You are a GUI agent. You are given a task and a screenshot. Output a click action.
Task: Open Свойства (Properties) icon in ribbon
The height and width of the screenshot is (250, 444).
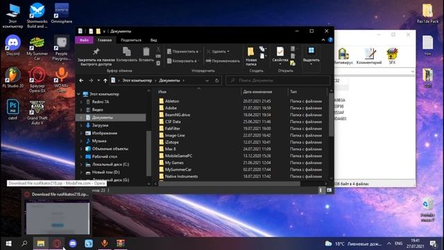280,52
